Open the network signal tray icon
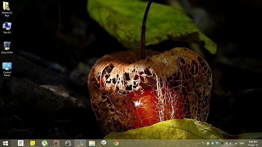Screen dimensions: 262x147 tap(235, 143)
